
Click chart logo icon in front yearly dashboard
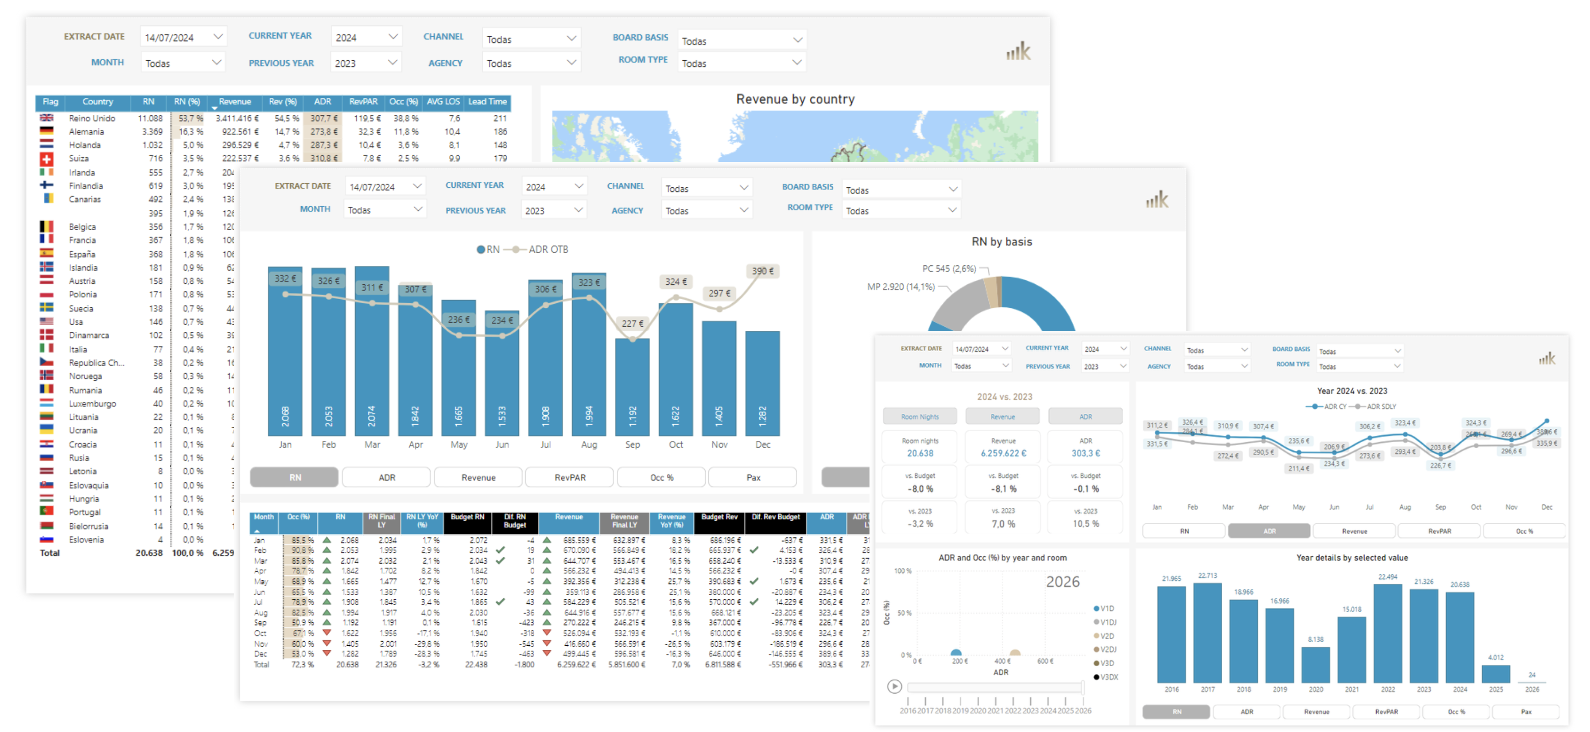click(1547, 358)
